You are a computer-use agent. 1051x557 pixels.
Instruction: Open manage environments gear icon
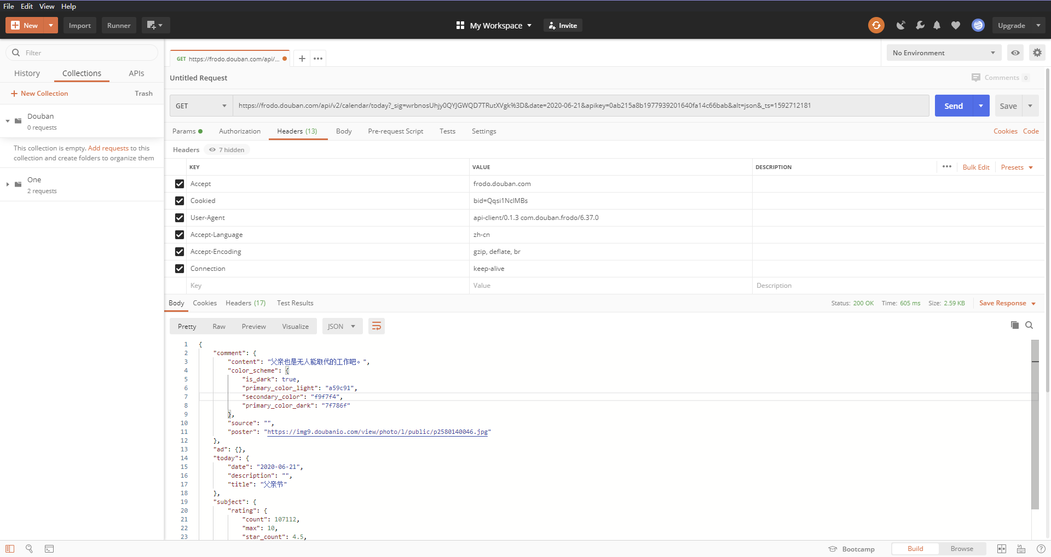[1037, 53]
